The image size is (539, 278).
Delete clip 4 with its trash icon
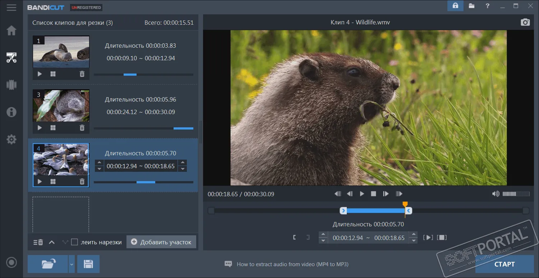tap(82, 182)
